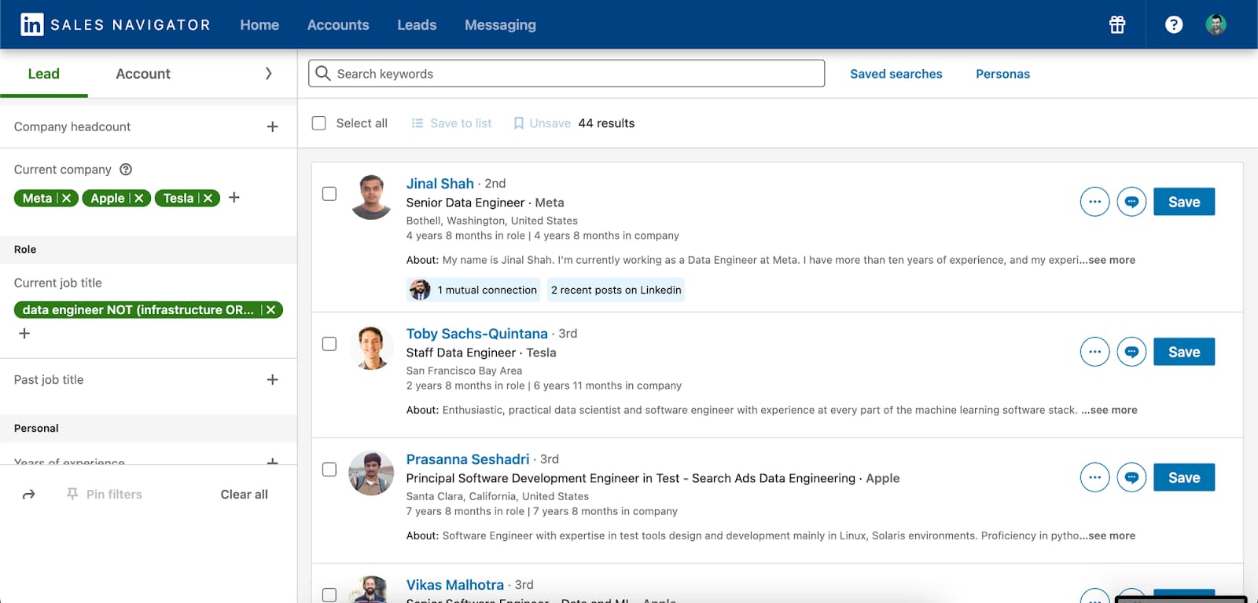Open the gift box icon in header
Viewport: 1258px width, 603px height.
[x=1117, y=24]
